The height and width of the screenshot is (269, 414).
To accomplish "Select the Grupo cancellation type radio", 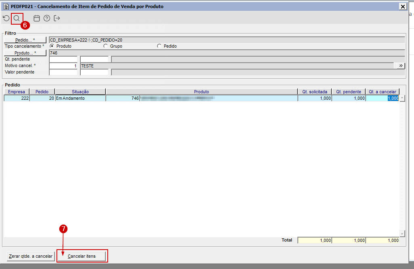I will [106, 46].
